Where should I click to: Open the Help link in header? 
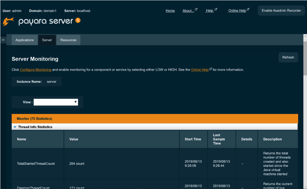point(210,11)
